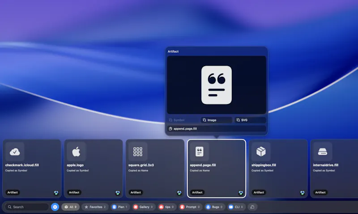The image size is (358, 214).
Task: Click the copy icon beside append.page.fill name
Action: (170, 129)
